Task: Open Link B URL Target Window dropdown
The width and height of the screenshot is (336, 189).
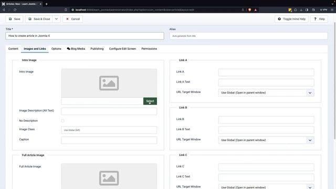Action: [x=266, y=140]
